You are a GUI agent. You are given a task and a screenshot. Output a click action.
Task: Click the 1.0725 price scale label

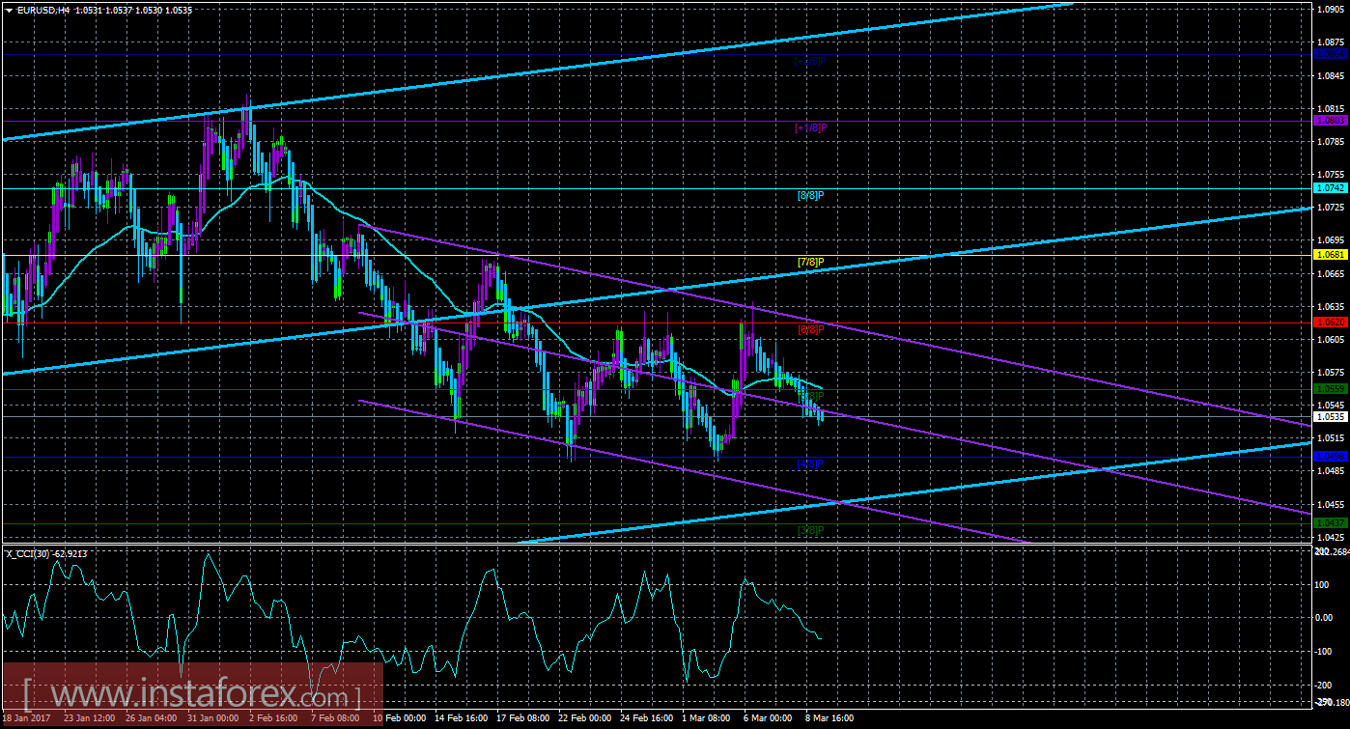click(x=1330, y=208)
